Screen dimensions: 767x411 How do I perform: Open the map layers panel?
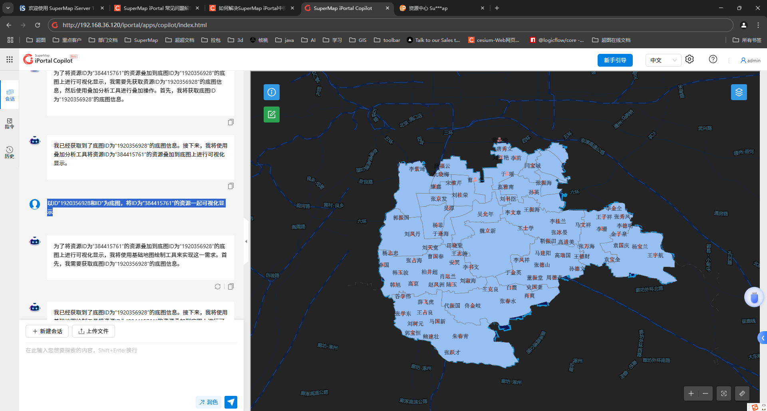coord(739,92)
